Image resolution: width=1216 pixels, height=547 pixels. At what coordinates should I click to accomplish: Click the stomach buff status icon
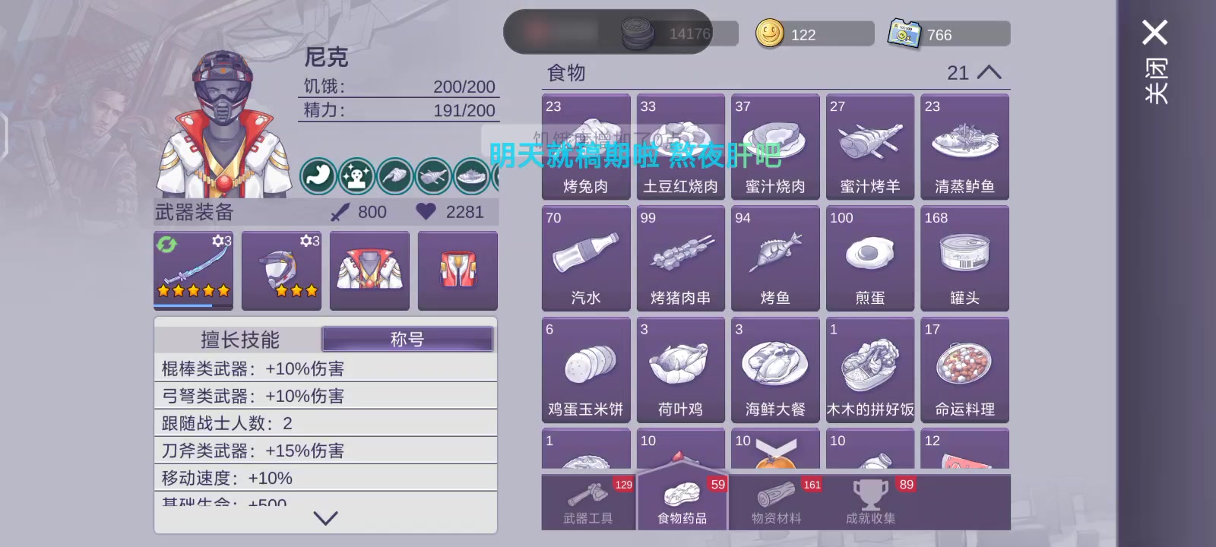(318, 176)
